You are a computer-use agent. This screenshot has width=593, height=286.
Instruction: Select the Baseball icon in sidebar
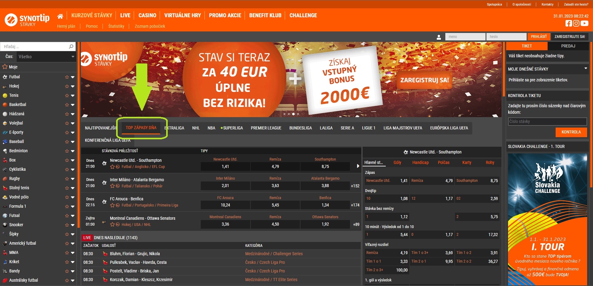point(5,142)
